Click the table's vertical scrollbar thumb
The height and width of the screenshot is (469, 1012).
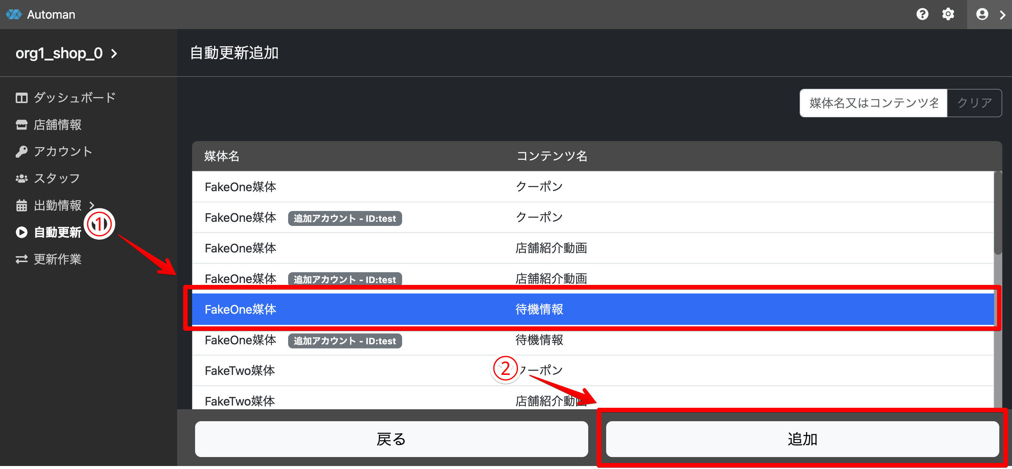997,214
